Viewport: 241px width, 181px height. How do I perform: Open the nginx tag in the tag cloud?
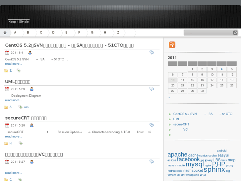coord(208,165)
